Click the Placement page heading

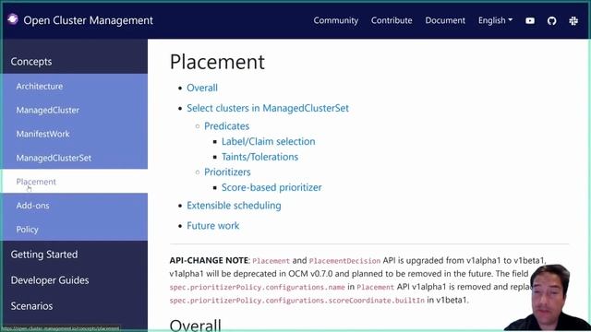(217, 62)
